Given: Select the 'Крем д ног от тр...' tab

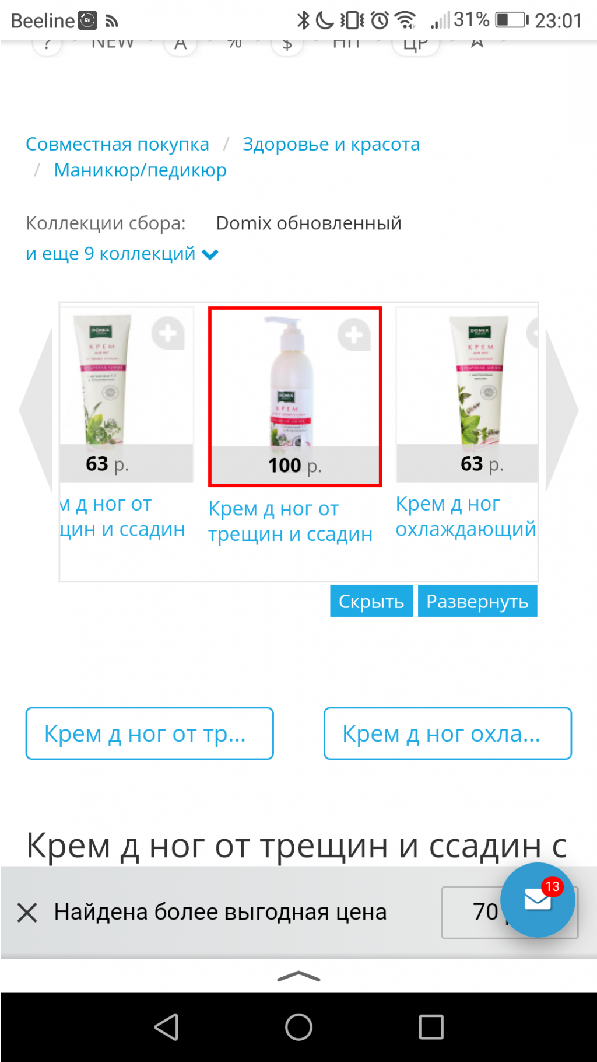Looking at the screenshot, I should [x=150, y=733].
